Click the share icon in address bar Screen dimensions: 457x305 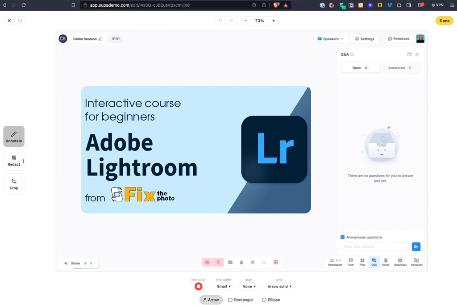tap(264, 5)
